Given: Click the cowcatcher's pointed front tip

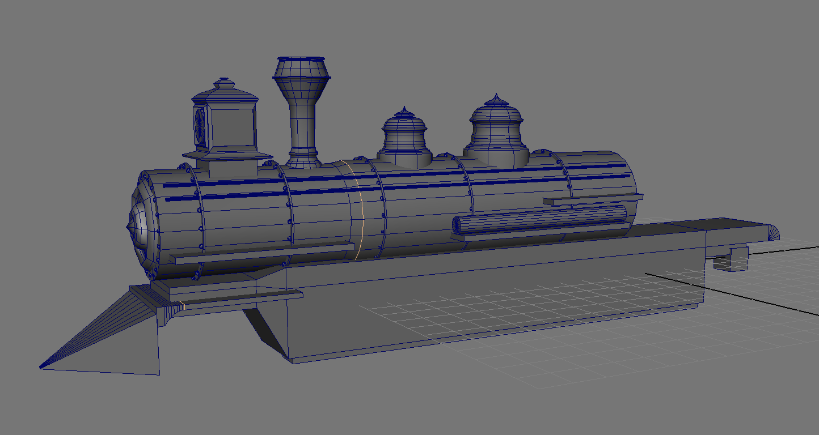Looking at the screenshot, I should tap(42, 366).
